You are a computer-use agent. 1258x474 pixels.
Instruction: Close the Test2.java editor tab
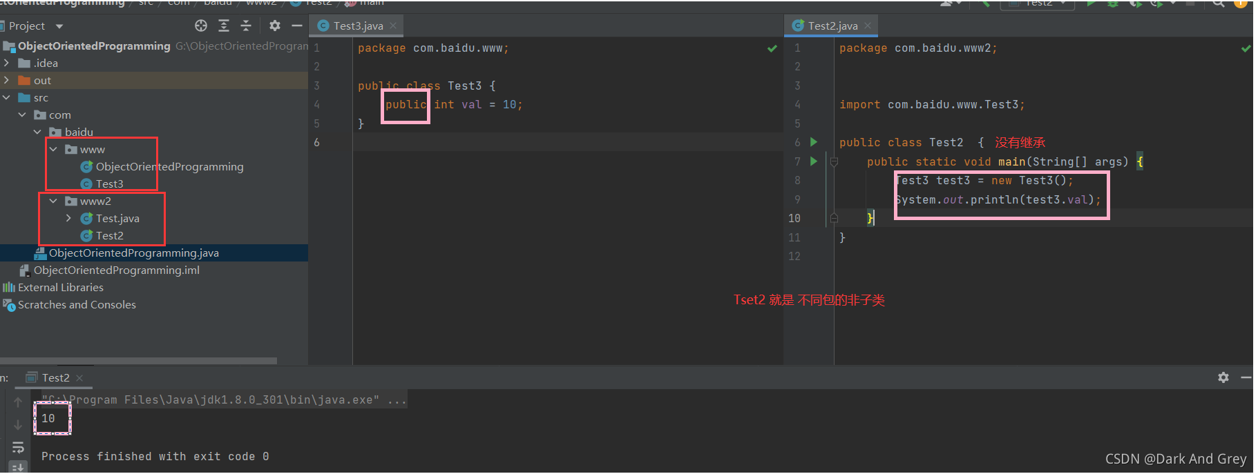[868, 26]
